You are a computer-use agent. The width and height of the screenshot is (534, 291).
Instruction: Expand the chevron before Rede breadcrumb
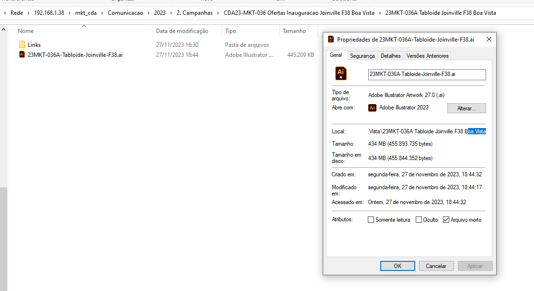5,13
